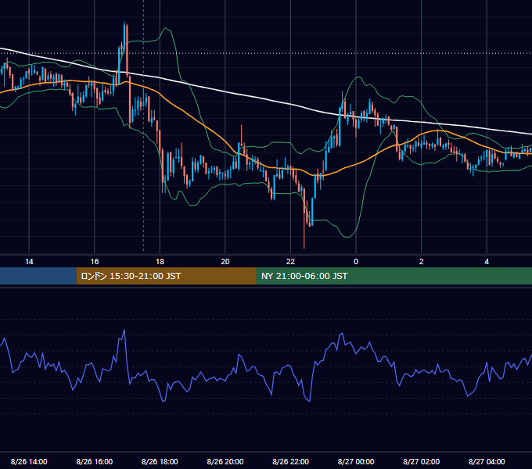This screenshot has height=469, width=532.
Task: Click the 8/27 02:00 date label
Action: (x=422, y=461)
